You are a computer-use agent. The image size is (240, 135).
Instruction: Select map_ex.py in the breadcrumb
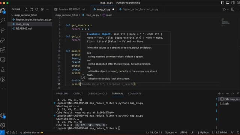[92, 15]
